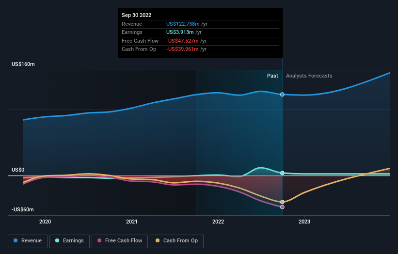The width and height of the screenshot is (398, 254).
Task: Click the Past section label
Action: point(272,76)
